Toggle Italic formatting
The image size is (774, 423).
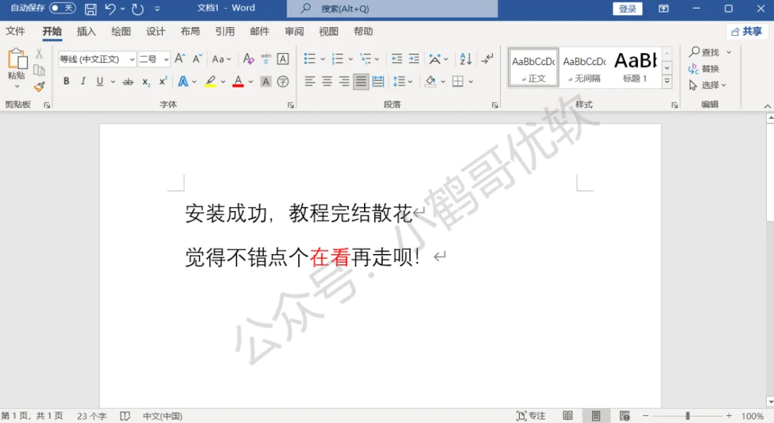[83, 82]
